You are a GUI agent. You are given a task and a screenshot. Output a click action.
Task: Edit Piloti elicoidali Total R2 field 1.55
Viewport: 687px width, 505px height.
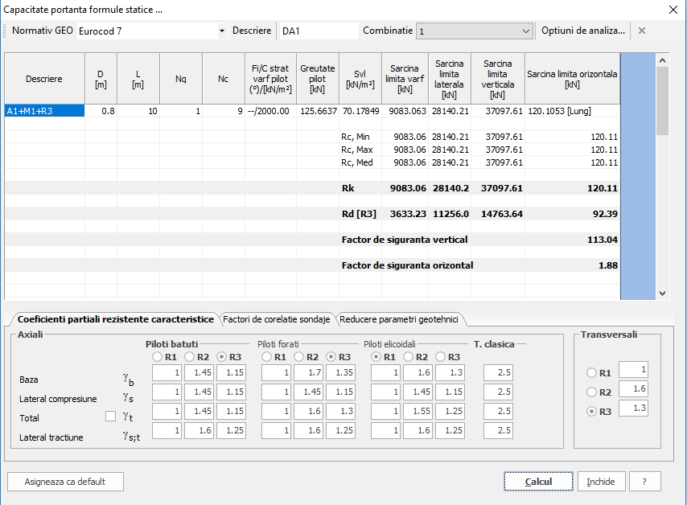click(418, 411)
